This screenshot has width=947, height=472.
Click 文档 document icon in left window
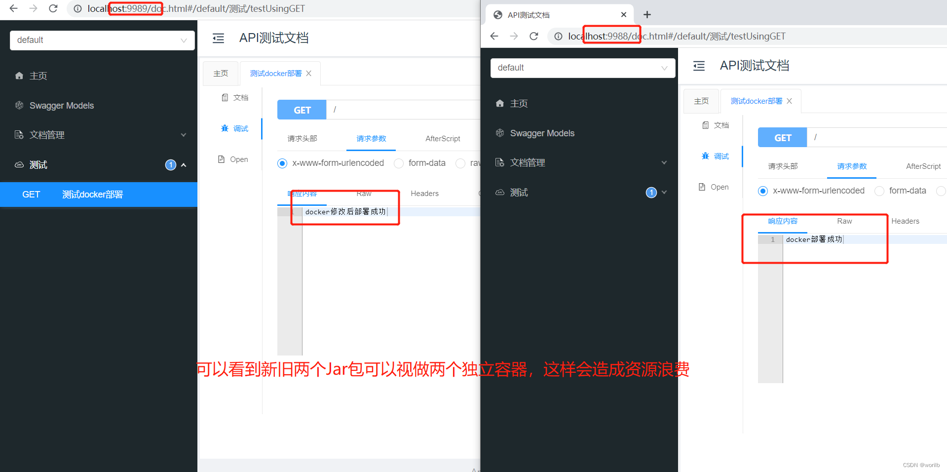point(225,97)
